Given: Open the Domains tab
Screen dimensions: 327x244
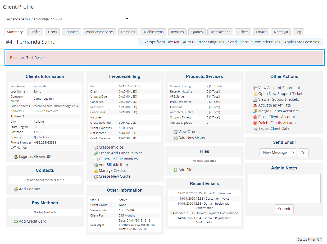Looking at the screenshot, I should 128,32.
